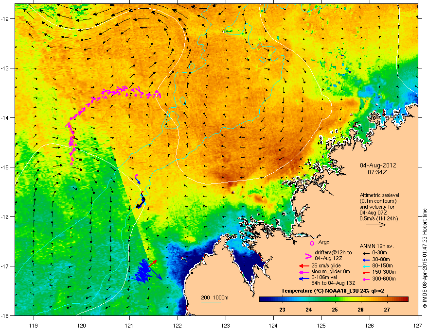The width and height of the screenshot is (428, 330).
Task: Click the longitude axis label 124
Action: click(273, 325)
